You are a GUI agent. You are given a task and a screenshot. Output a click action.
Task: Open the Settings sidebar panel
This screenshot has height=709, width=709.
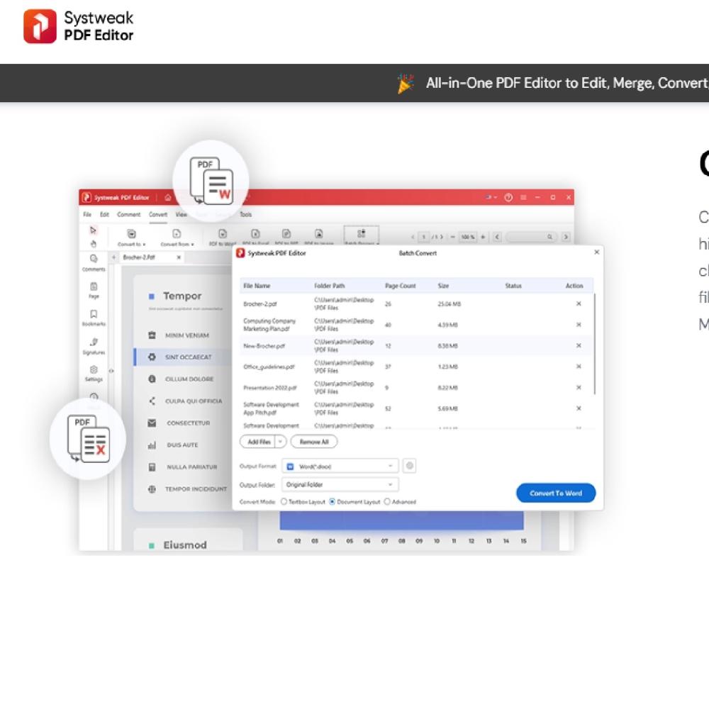(94, 374)
